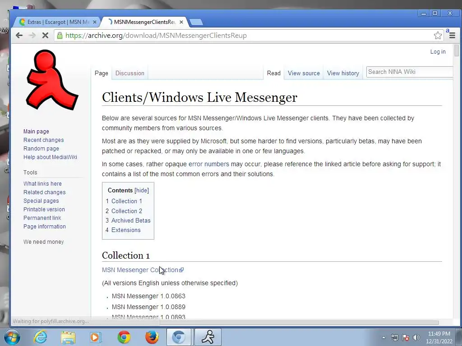
Task: Close the MSNMessengerClientsReup tab
Action: pyautogui.click(x=181, y=22)
